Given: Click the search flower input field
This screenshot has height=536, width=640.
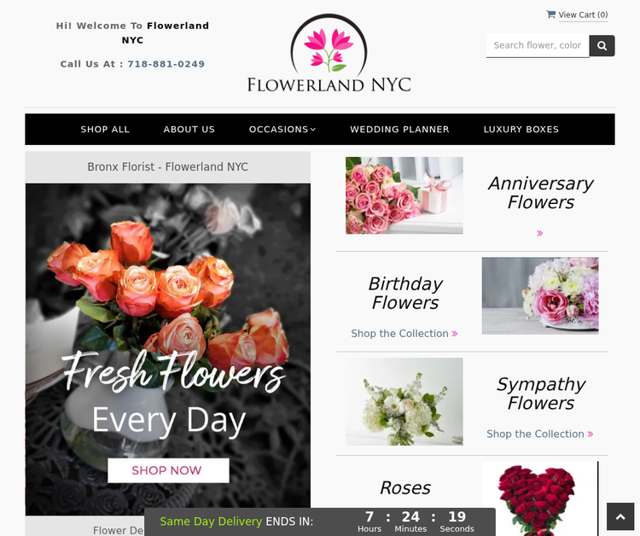Looking at the screenshot, I should (538, 45).
